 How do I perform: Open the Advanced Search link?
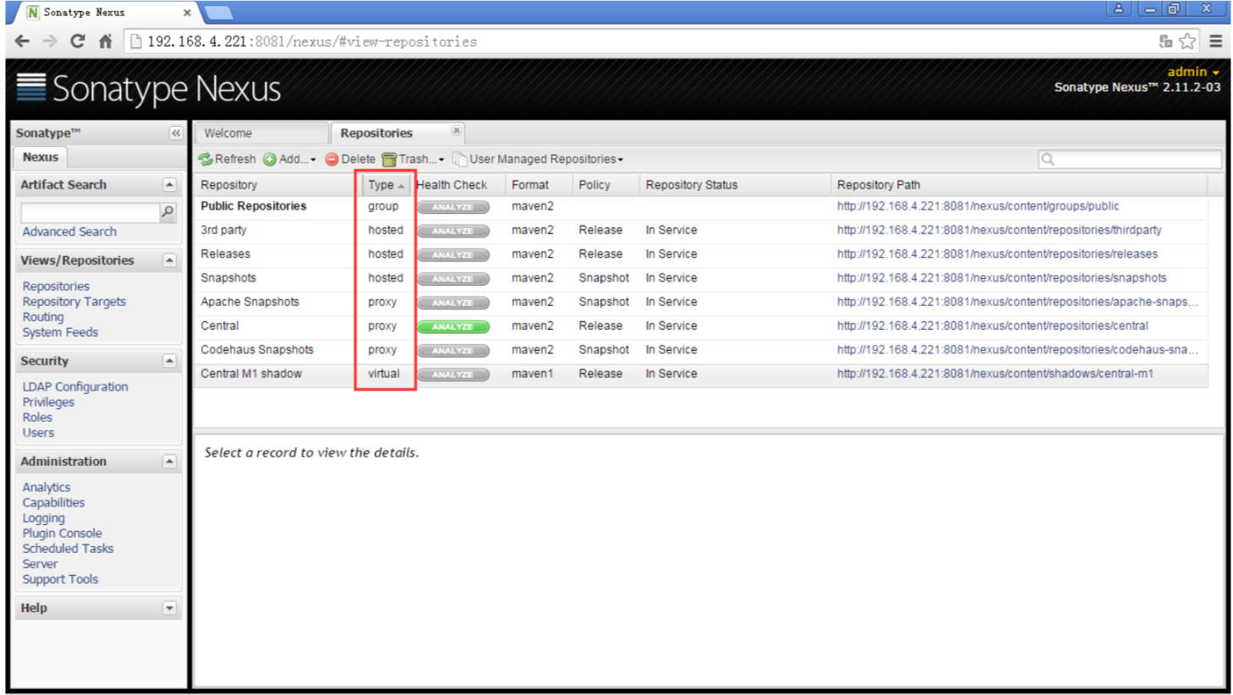pos(69,232)
